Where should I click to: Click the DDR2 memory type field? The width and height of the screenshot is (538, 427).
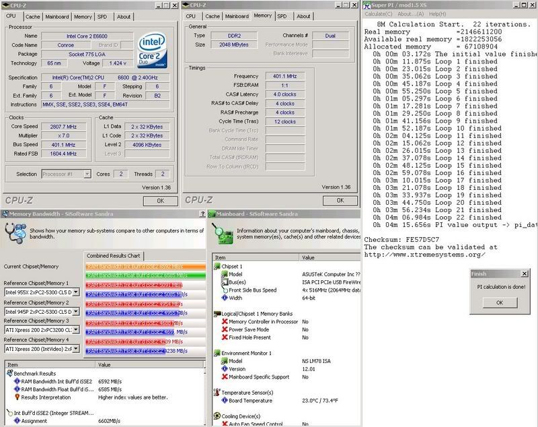234,36
